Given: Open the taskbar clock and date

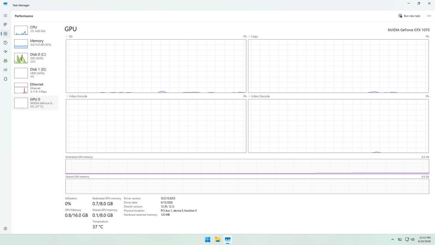Looking at the screenshot, I should coord(425,239).
